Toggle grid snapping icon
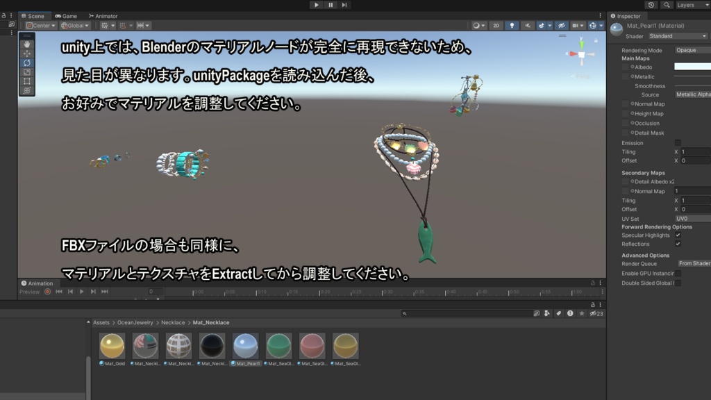 click(105, 26)
